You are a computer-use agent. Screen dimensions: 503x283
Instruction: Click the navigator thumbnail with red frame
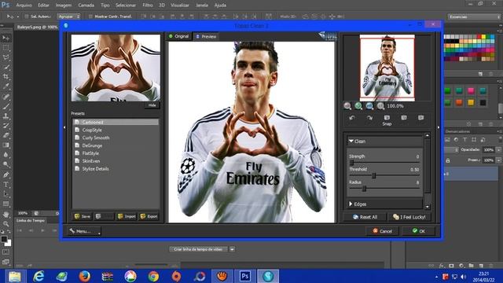coord(387,68)
